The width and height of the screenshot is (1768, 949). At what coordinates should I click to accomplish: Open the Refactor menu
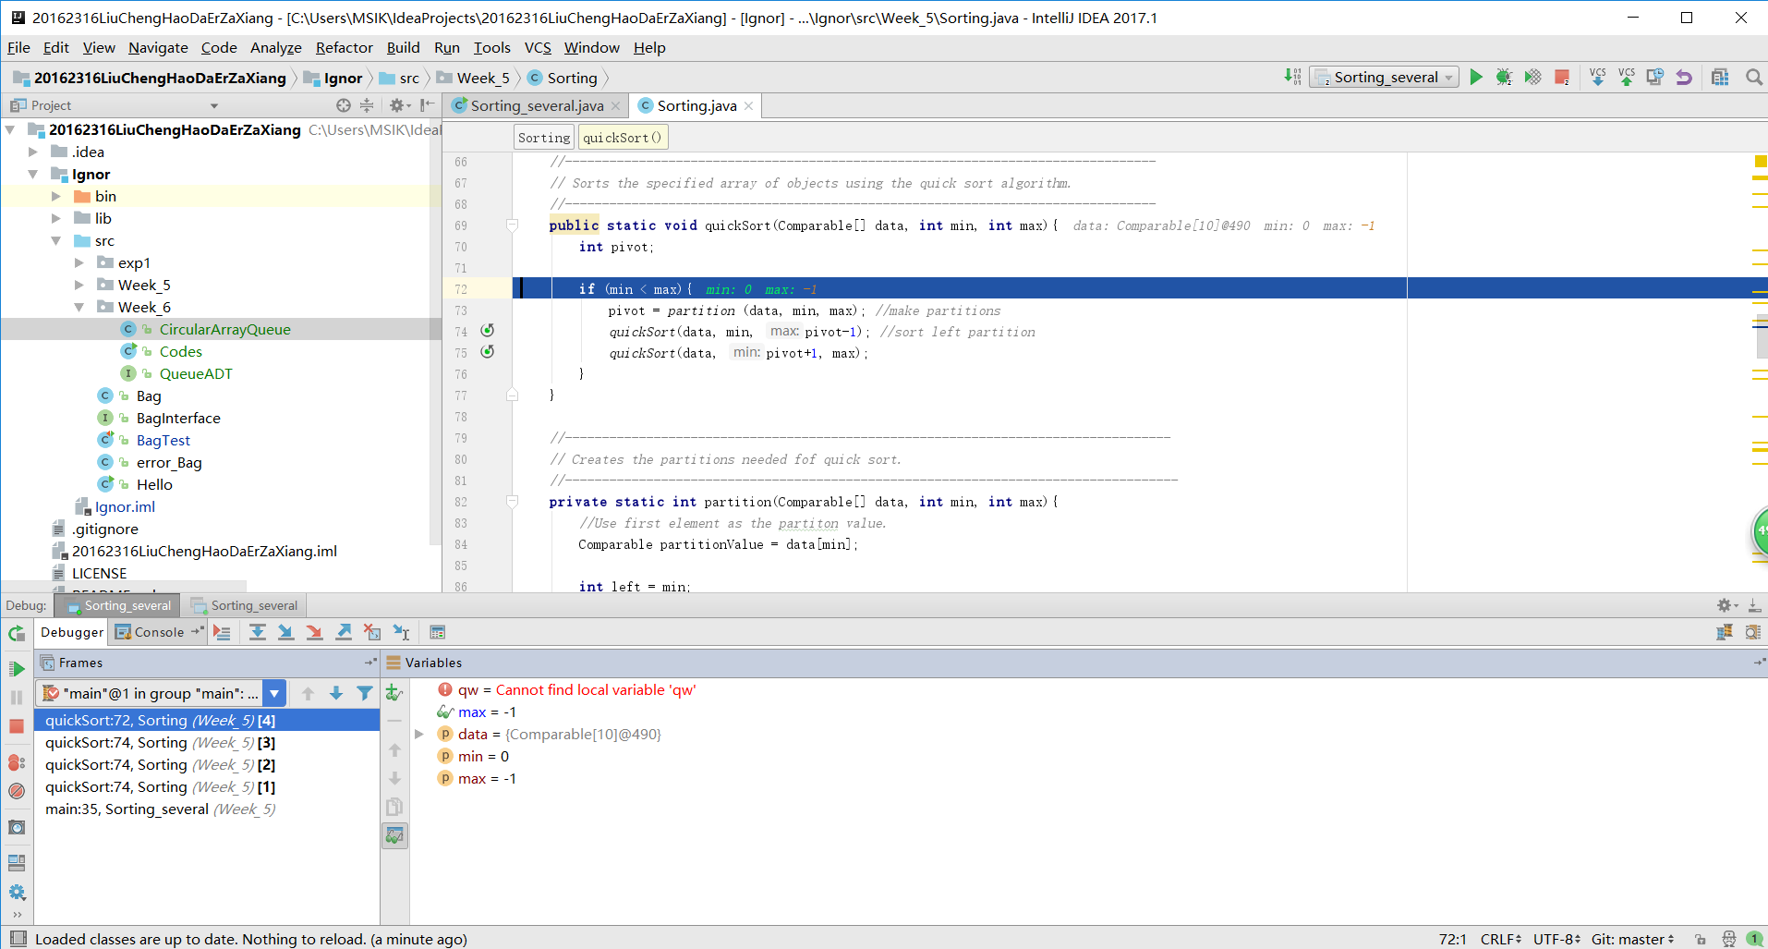tap(344, 47)
